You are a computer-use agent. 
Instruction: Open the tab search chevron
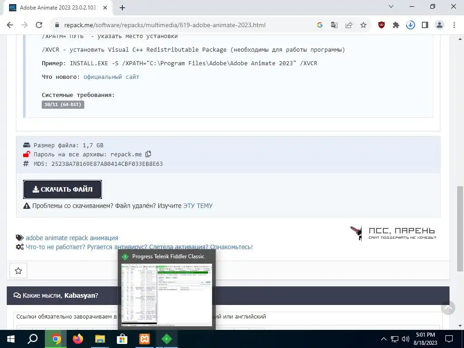coord(391,6)
